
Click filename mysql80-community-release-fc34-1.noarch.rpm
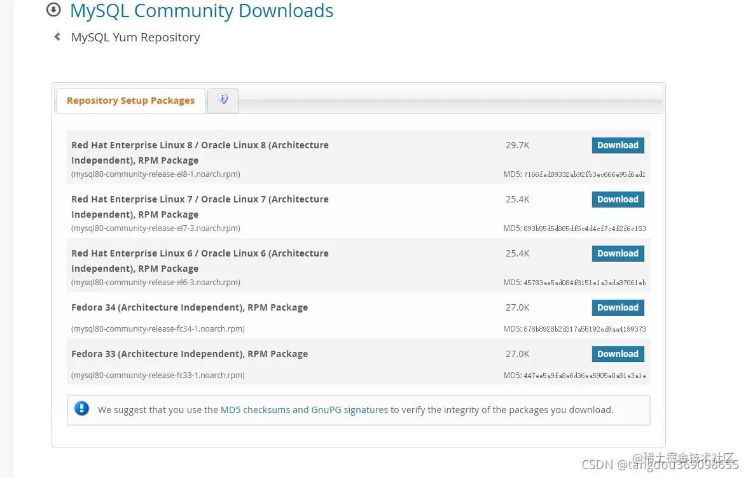pyautogui.click(x=158, y=329)
